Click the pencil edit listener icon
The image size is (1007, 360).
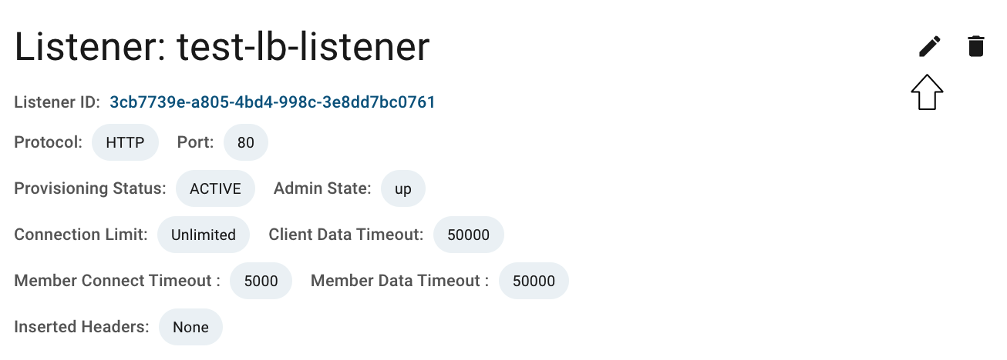(930, 47)
